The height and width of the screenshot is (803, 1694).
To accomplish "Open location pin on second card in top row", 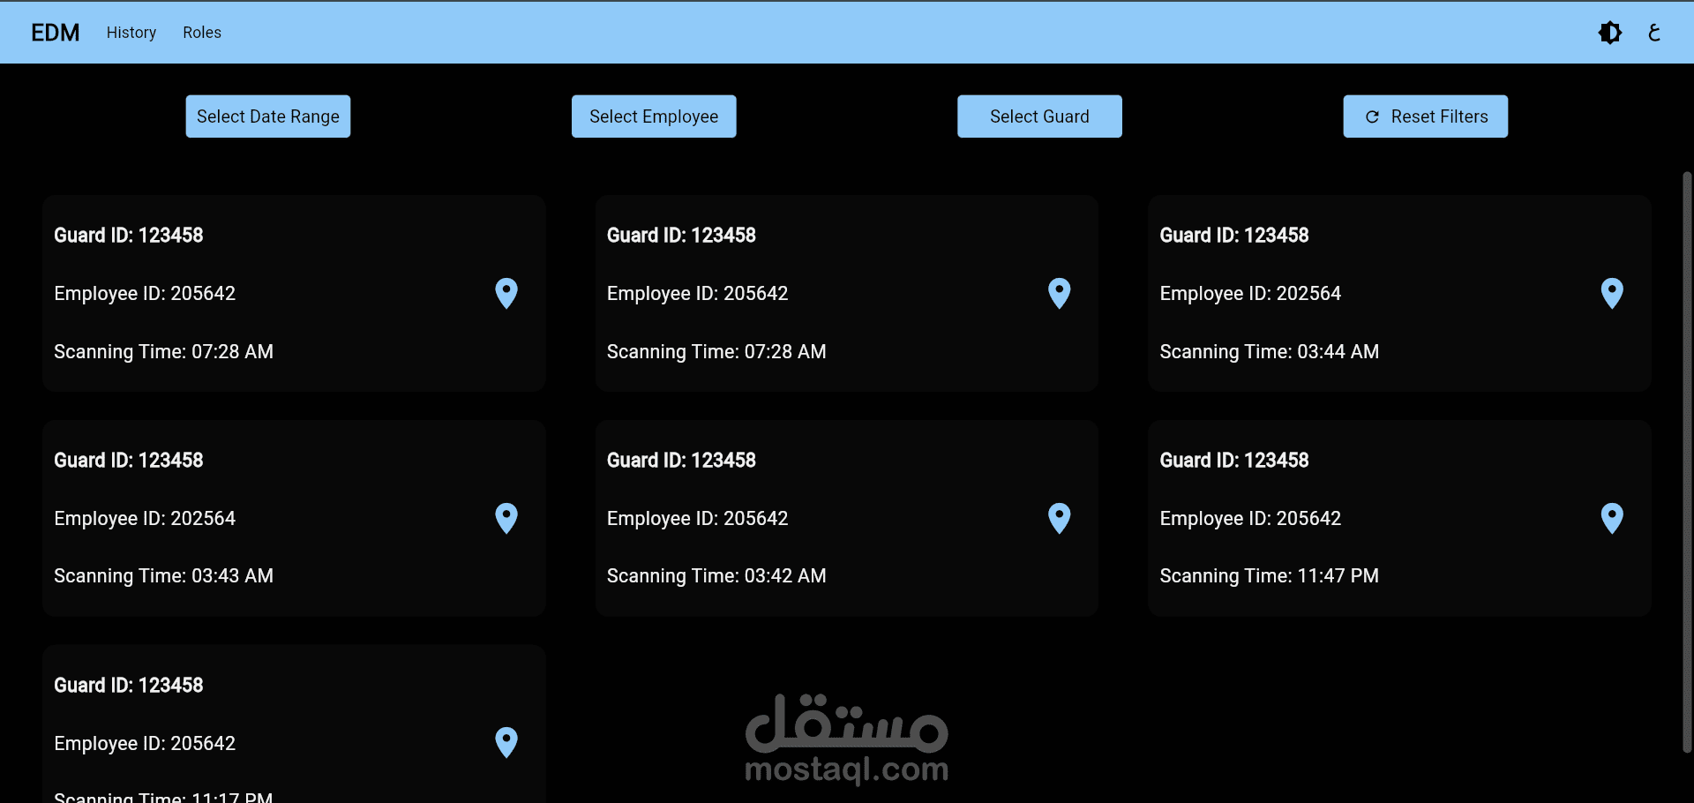I will (1059, 293).
